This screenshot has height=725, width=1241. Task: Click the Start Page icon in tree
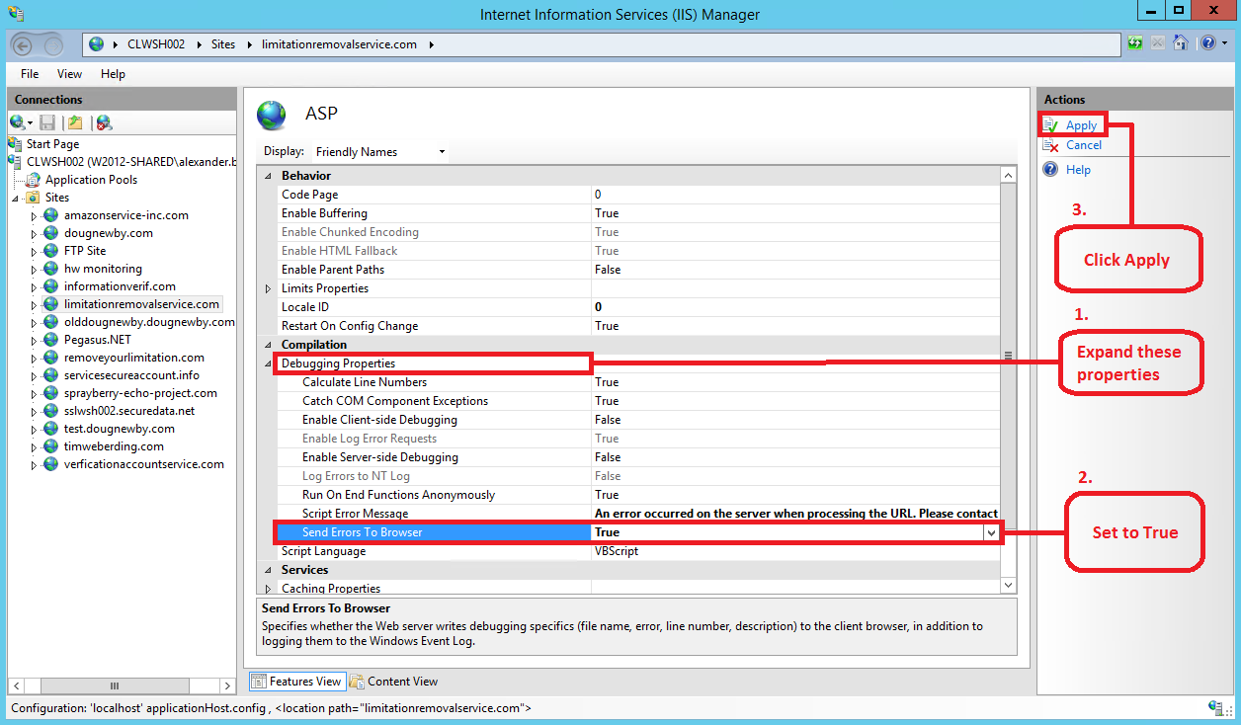coord(16,144)
